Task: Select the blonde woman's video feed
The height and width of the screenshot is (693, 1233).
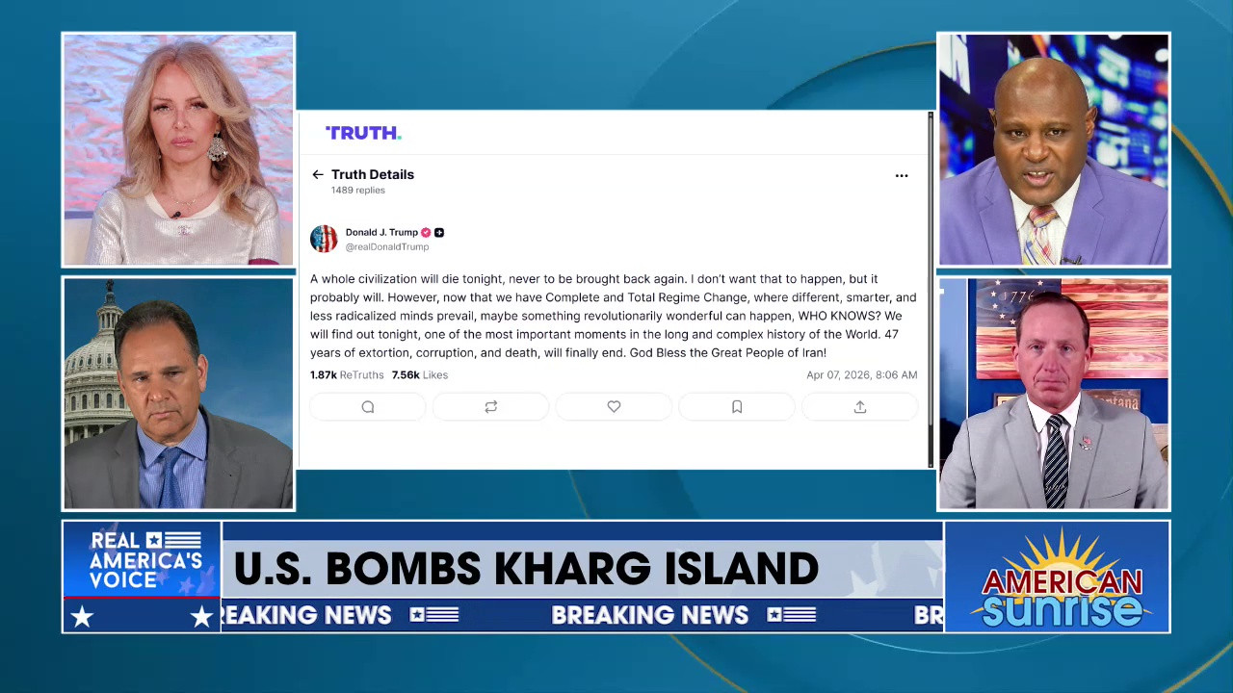Action: [x=178, y=149]
